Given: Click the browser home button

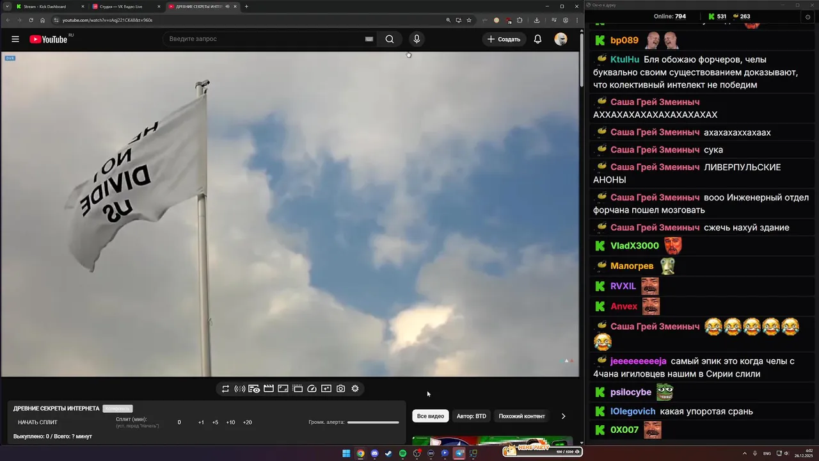Looking at the screenshot, I should 43,20.
